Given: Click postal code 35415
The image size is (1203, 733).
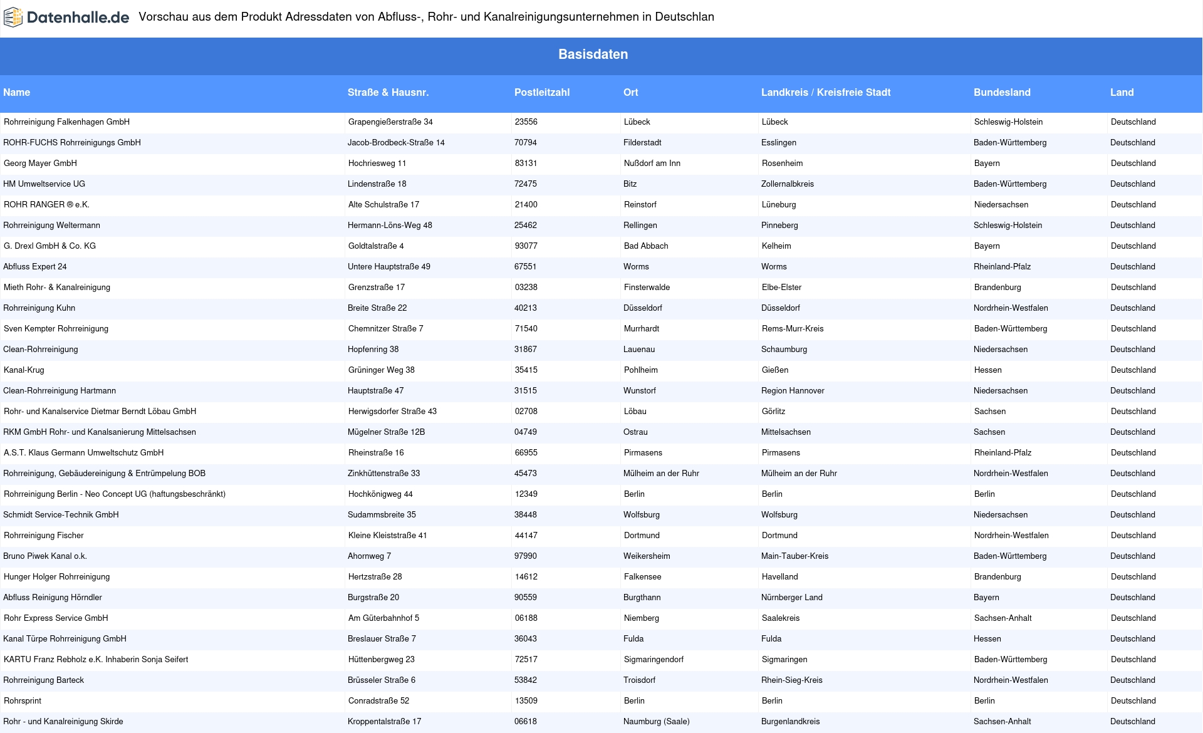Looking at the screenshot, I should pos(526,370).
